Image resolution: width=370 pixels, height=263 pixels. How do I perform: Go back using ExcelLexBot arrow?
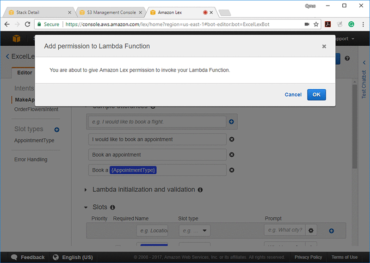7,56
